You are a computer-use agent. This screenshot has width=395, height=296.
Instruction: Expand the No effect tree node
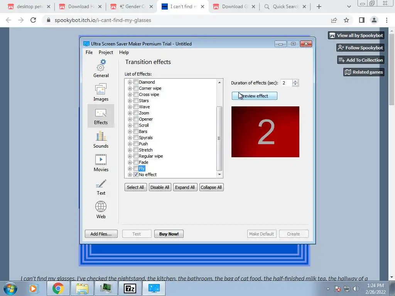pyautogui.click(x=130, y=175)
